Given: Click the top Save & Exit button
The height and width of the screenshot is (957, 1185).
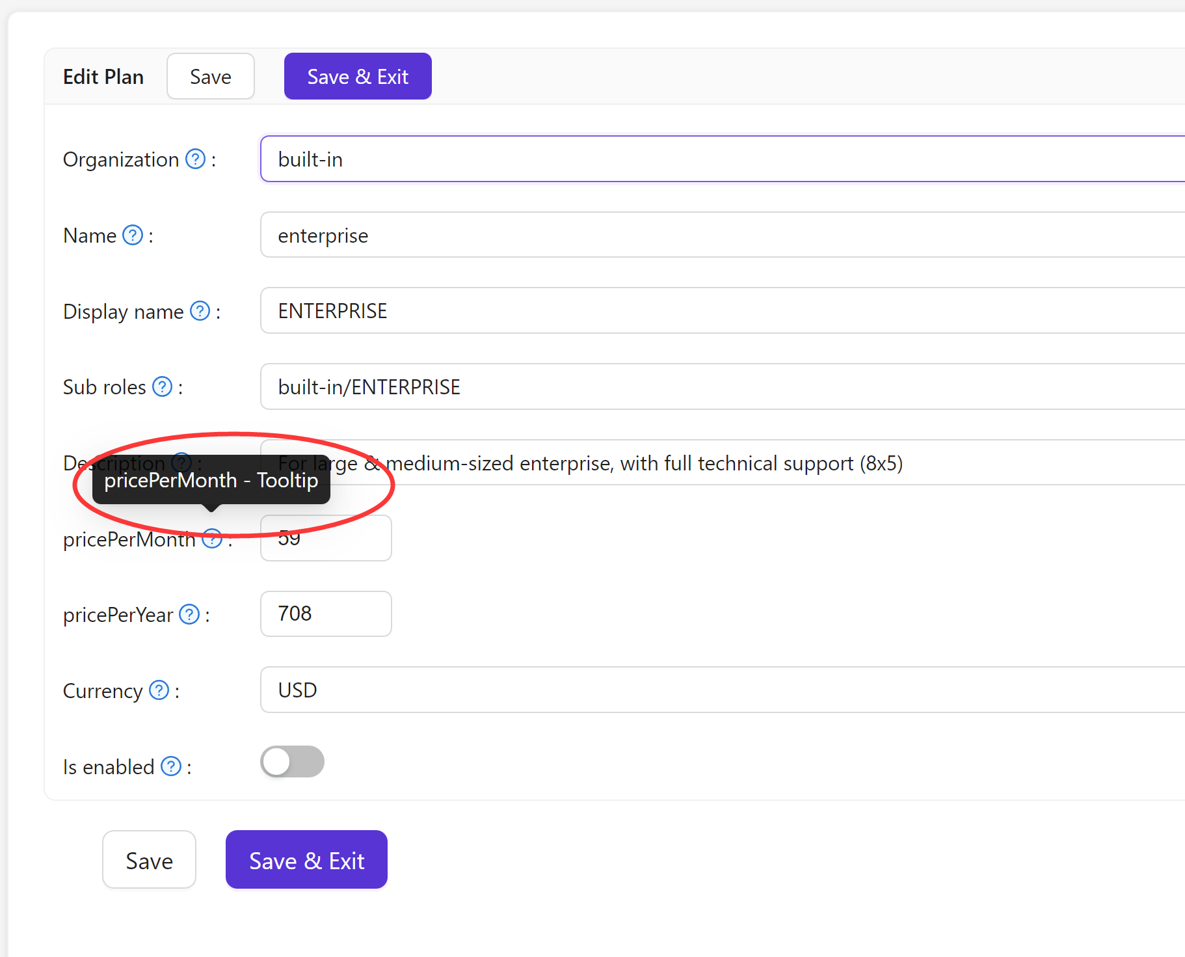Looking at the screenshot, I should click(x=357, y=76).
